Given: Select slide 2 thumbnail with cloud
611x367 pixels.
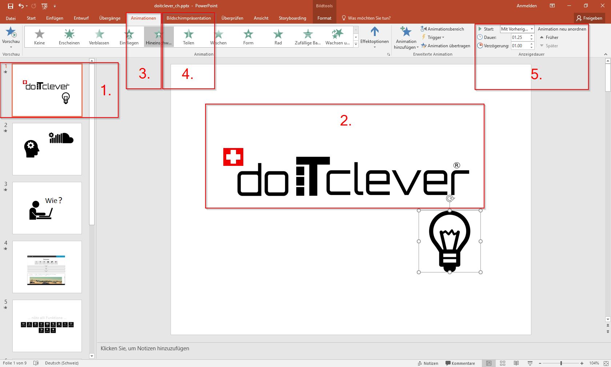Looking at the screenshot, I should (x=47, y=149).
